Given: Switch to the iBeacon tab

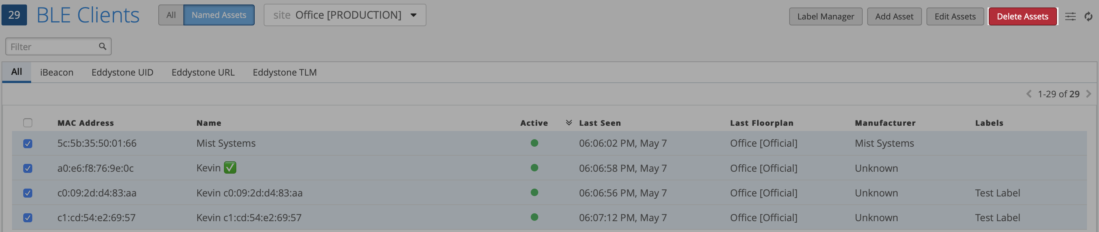Looking at the screenshot, I should [57, 72].
